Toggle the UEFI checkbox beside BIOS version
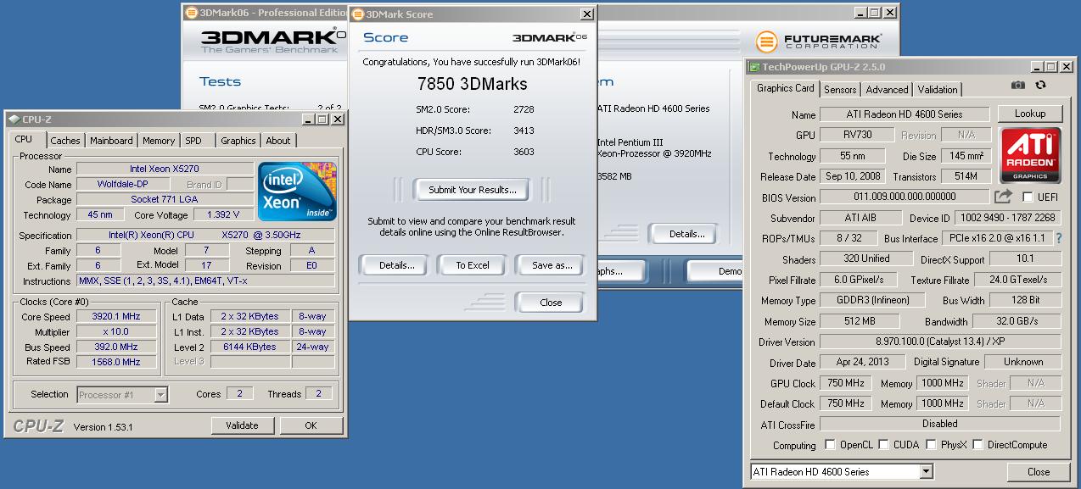Image resolution: width=1081 pixels, height=489 pixels. (x=1027, y=196)
